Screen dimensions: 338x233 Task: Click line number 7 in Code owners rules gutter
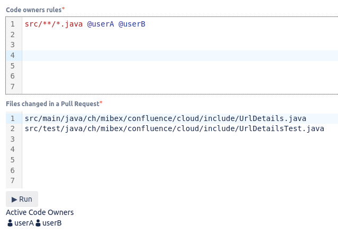pos(12,87)
